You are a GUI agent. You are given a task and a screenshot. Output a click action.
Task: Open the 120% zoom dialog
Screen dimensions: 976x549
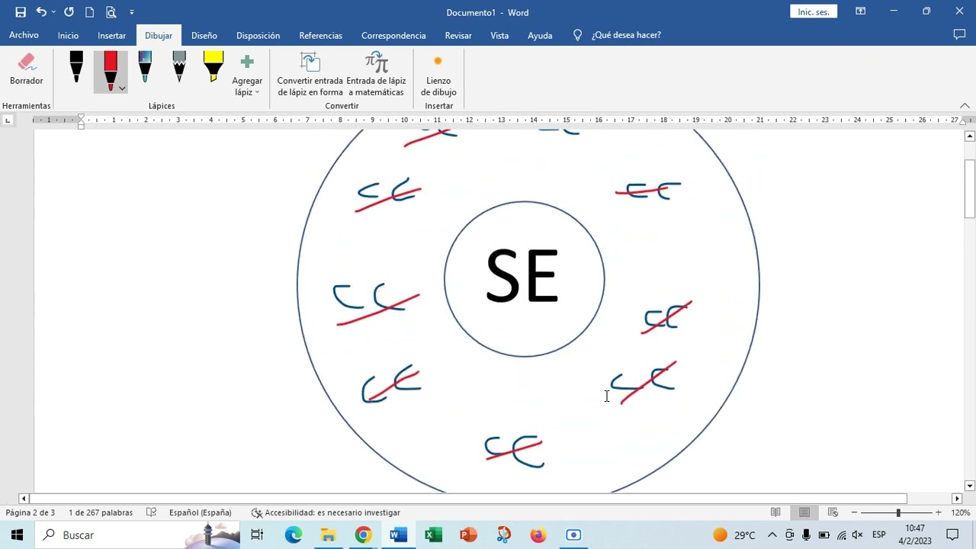pos(960,512)
